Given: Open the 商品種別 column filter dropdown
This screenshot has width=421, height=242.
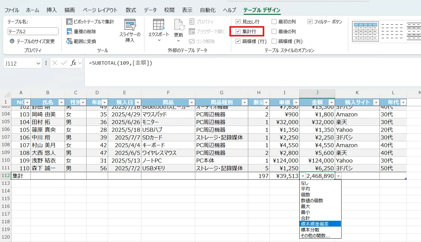Looking at the screenshot, I should pyautogui.click(x=245, y=103).
